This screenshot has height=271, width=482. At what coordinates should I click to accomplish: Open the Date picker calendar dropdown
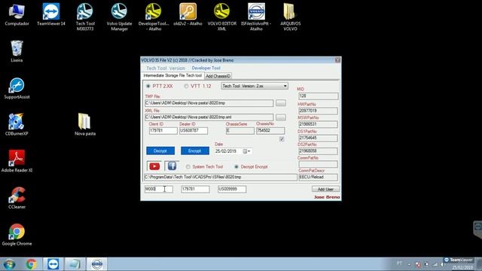pos(247,151)
